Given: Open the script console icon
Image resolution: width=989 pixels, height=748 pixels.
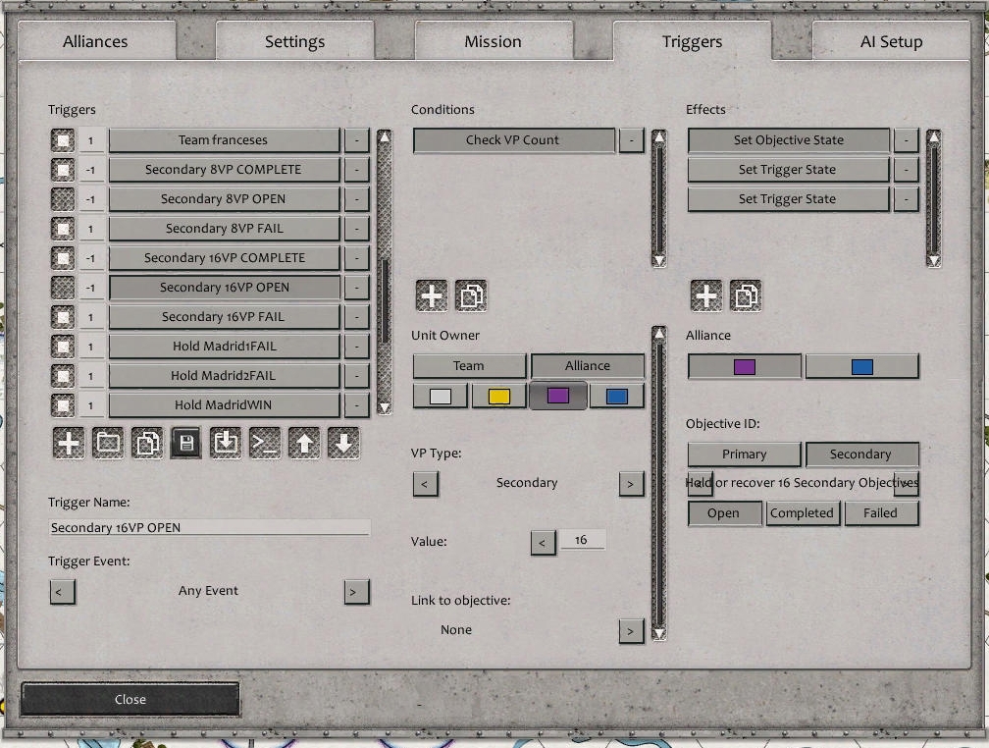Looking at the screenshot, I should coord(265,443).
